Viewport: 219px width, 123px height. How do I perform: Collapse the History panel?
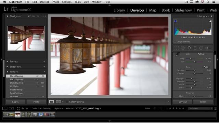(8, 72)
